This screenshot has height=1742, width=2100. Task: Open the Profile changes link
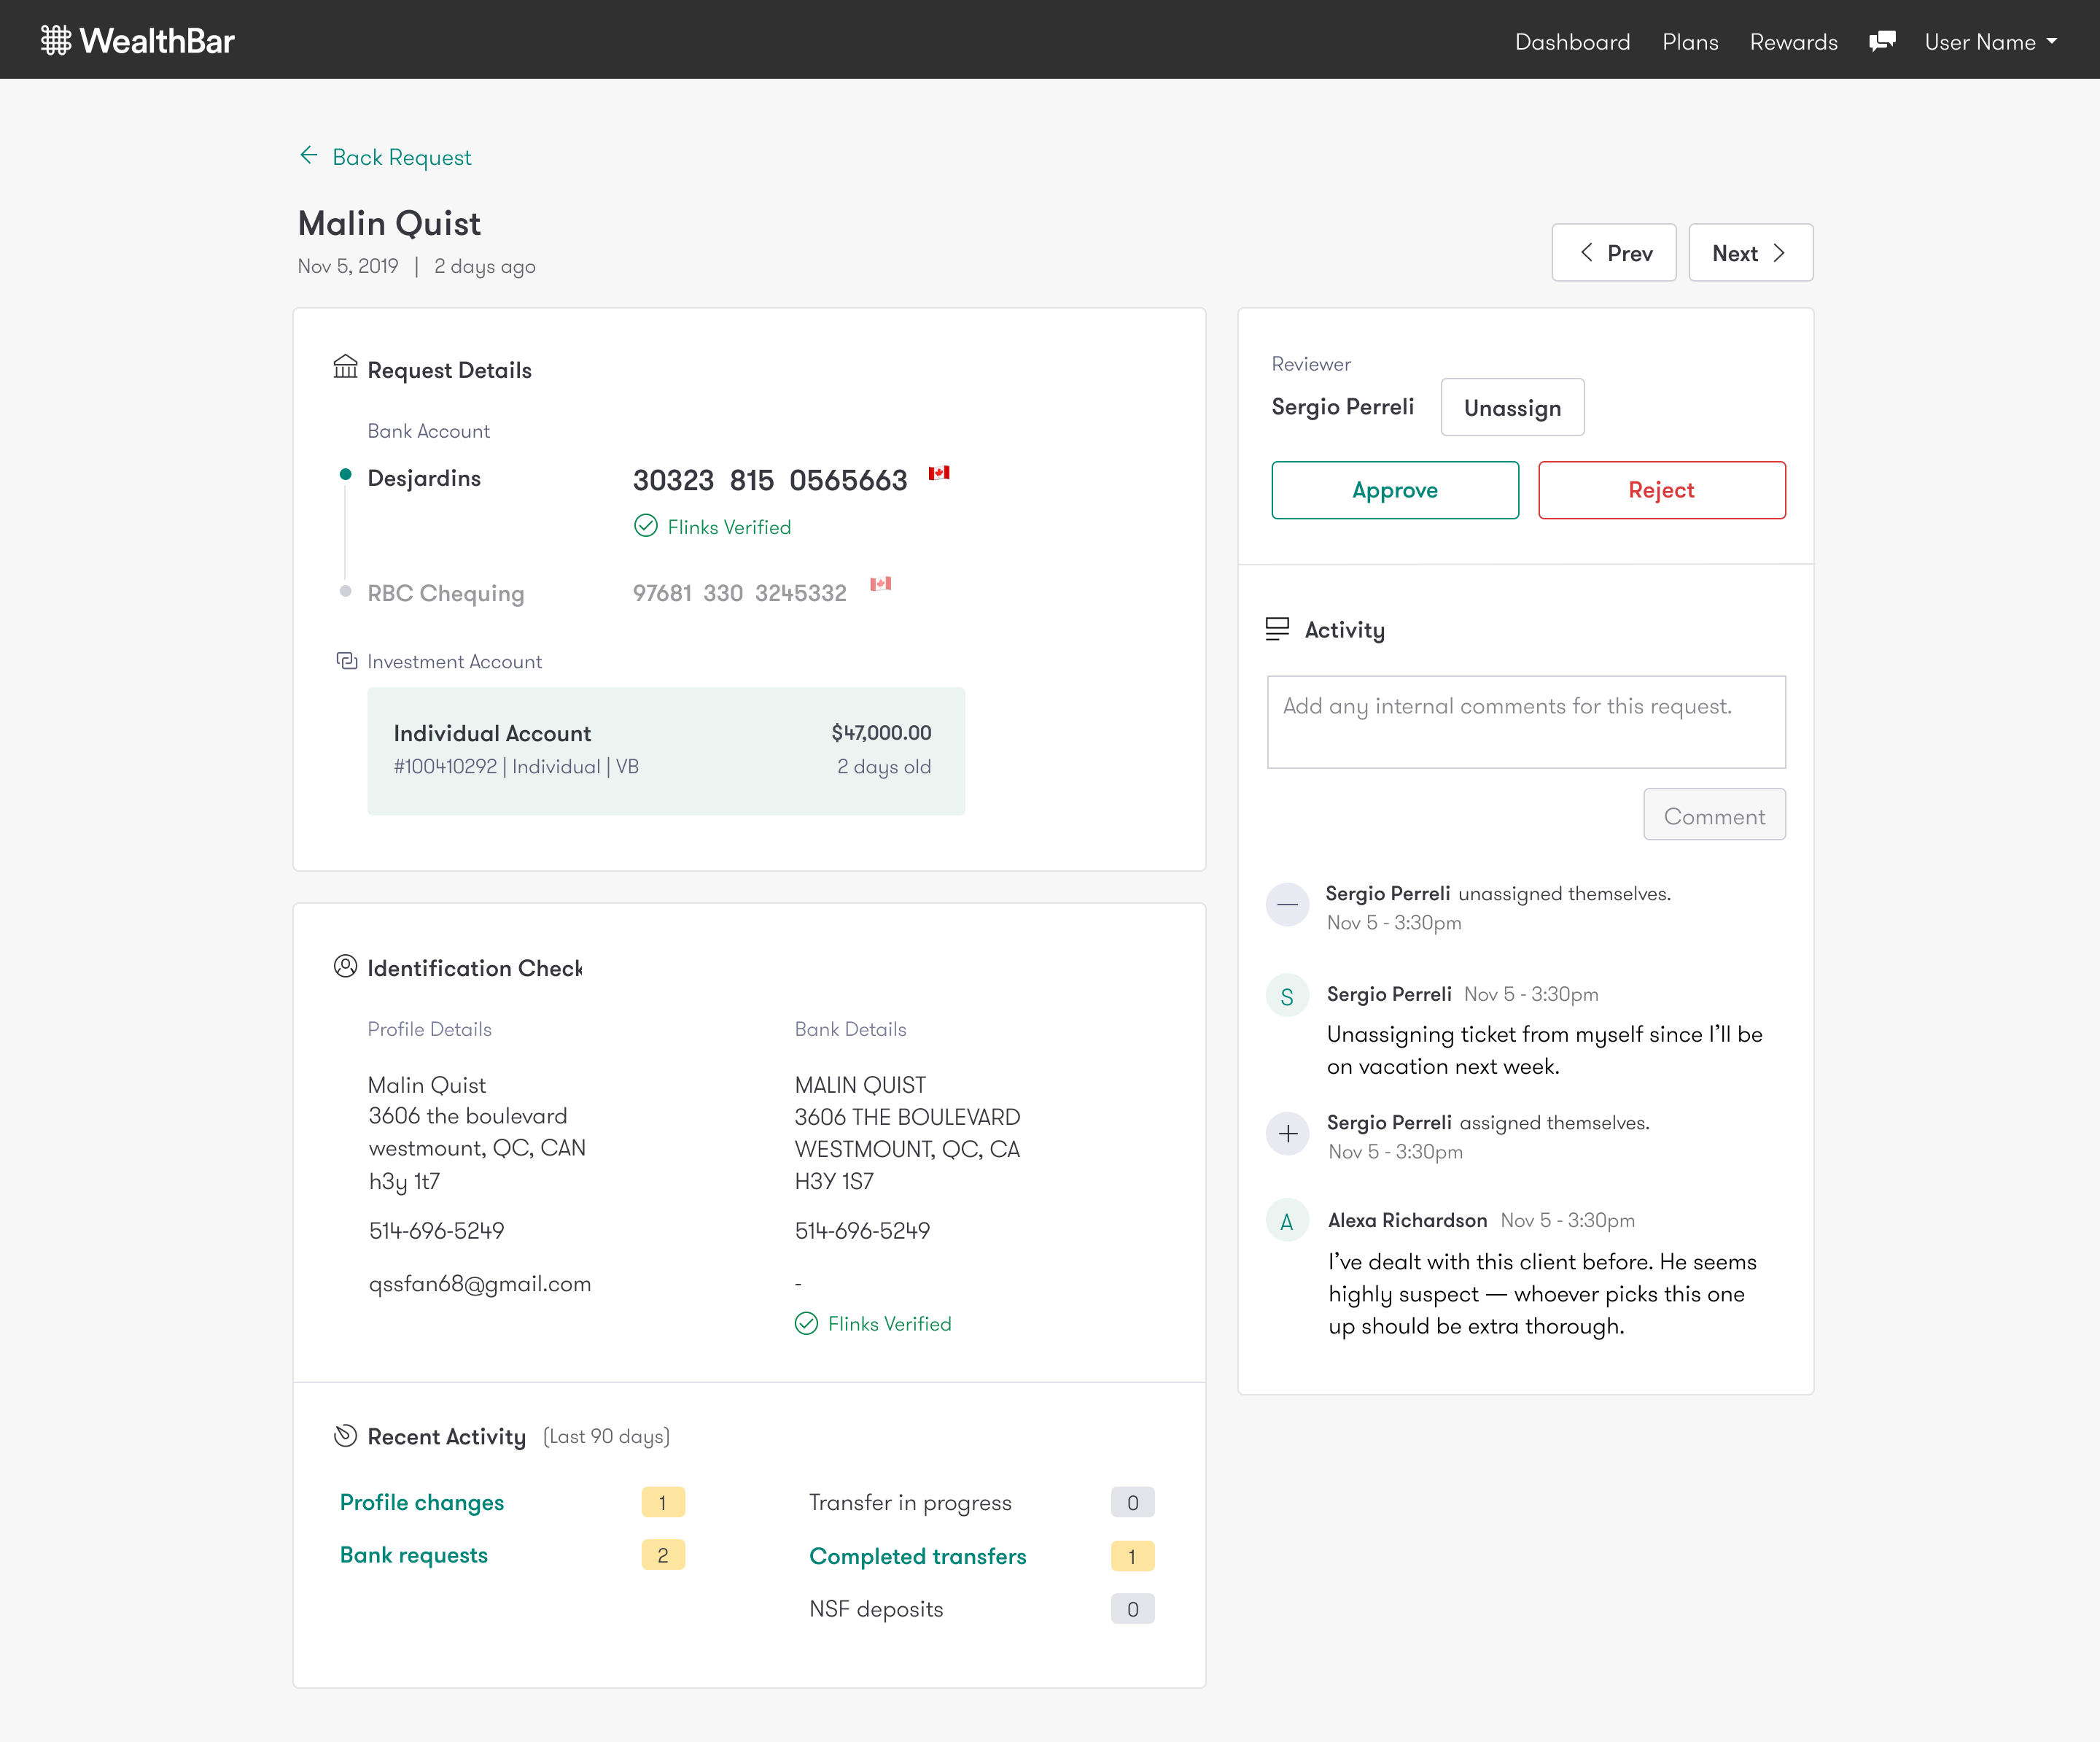tap(421, 1503)
